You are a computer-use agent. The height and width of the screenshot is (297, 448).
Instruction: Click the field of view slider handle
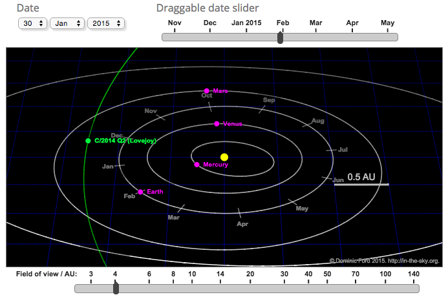[115, 288]
